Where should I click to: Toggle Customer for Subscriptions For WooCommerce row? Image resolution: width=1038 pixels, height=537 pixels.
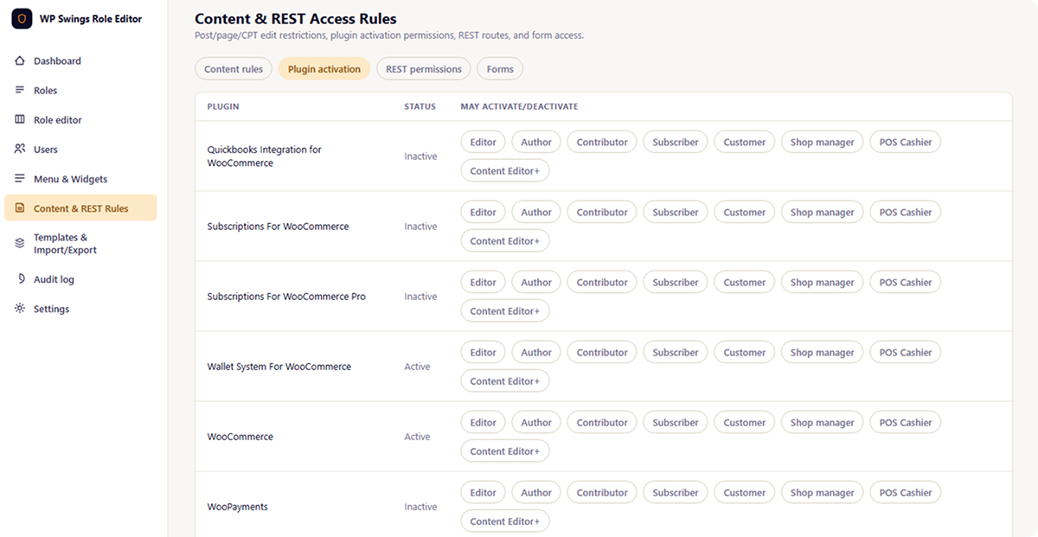pos(745,212)
